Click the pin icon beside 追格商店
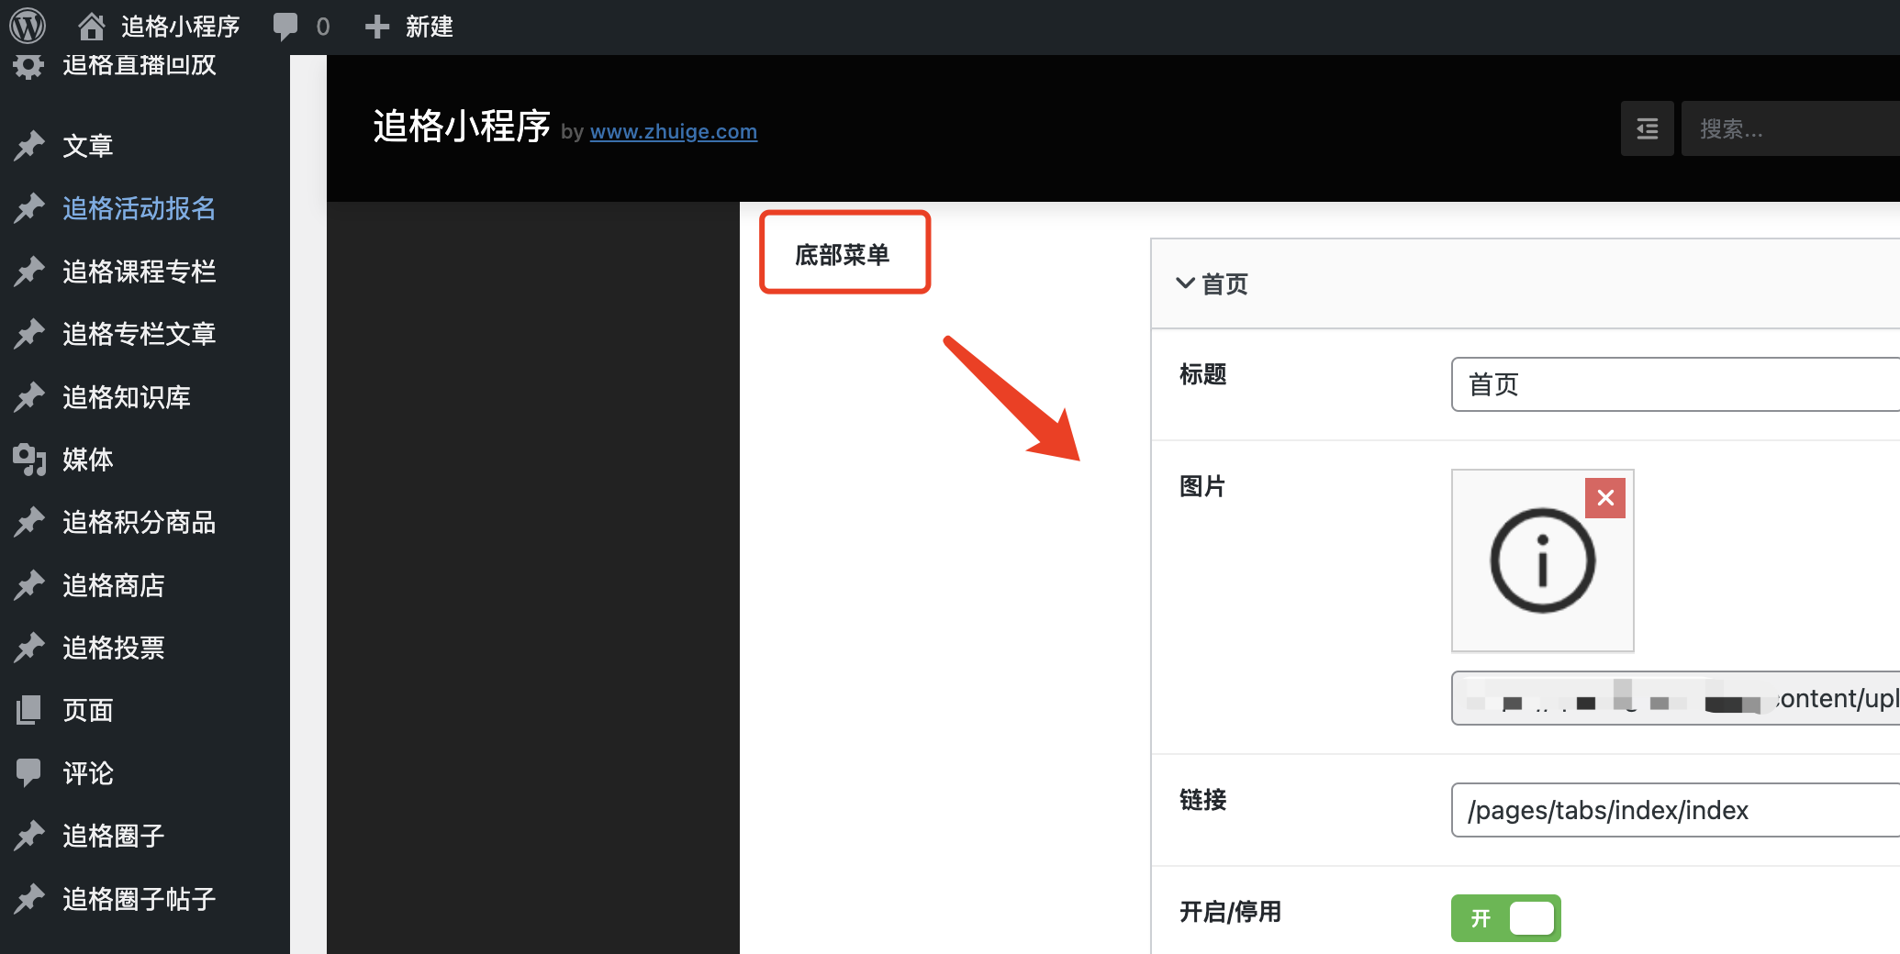 [x=29, y=585]
